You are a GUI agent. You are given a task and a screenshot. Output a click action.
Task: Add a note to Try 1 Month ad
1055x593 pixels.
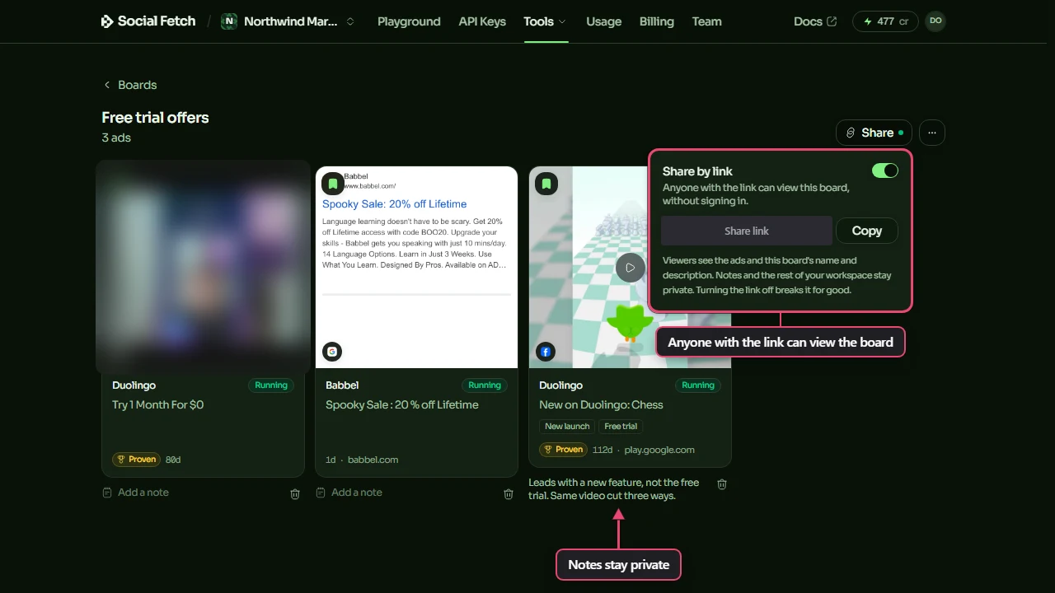136,493
